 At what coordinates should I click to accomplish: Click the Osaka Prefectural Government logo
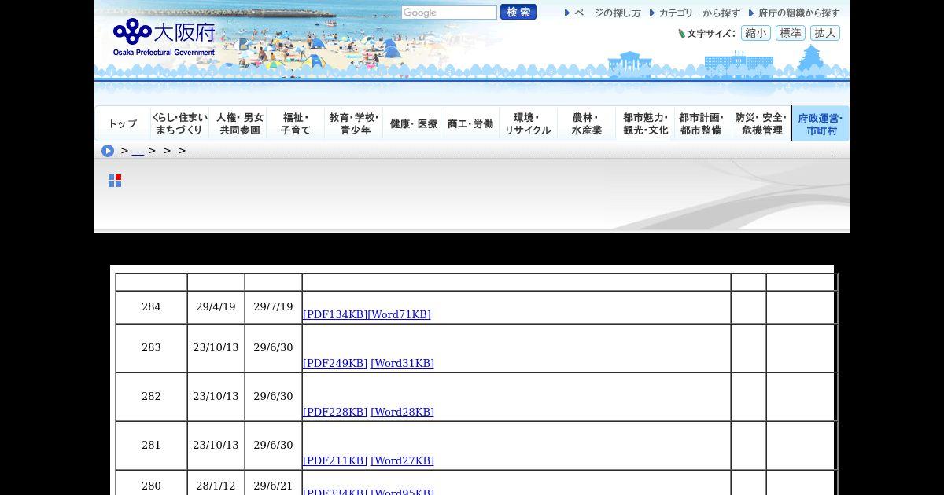(164, 37)
